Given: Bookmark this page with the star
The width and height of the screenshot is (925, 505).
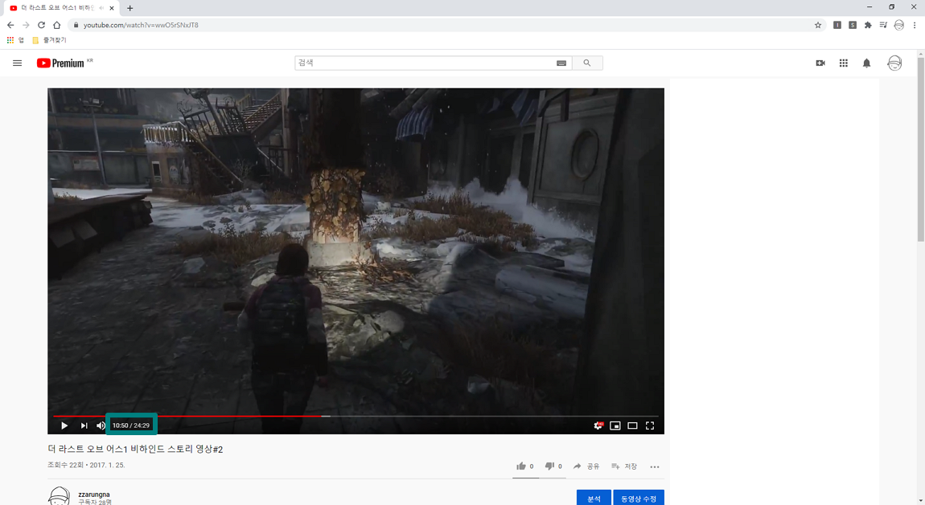Looking at the screenshot, I should (818, 25).
